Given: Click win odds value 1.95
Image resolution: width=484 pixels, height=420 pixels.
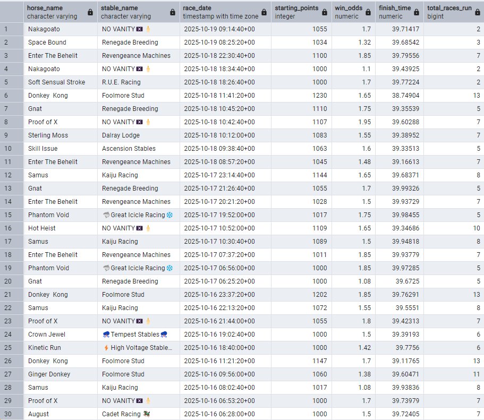Looking at the screenshot, I should [353, 122].
